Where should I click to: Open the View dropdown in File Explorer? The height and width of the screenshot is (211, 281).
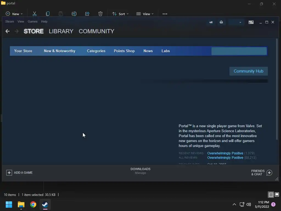click(145, 14)
